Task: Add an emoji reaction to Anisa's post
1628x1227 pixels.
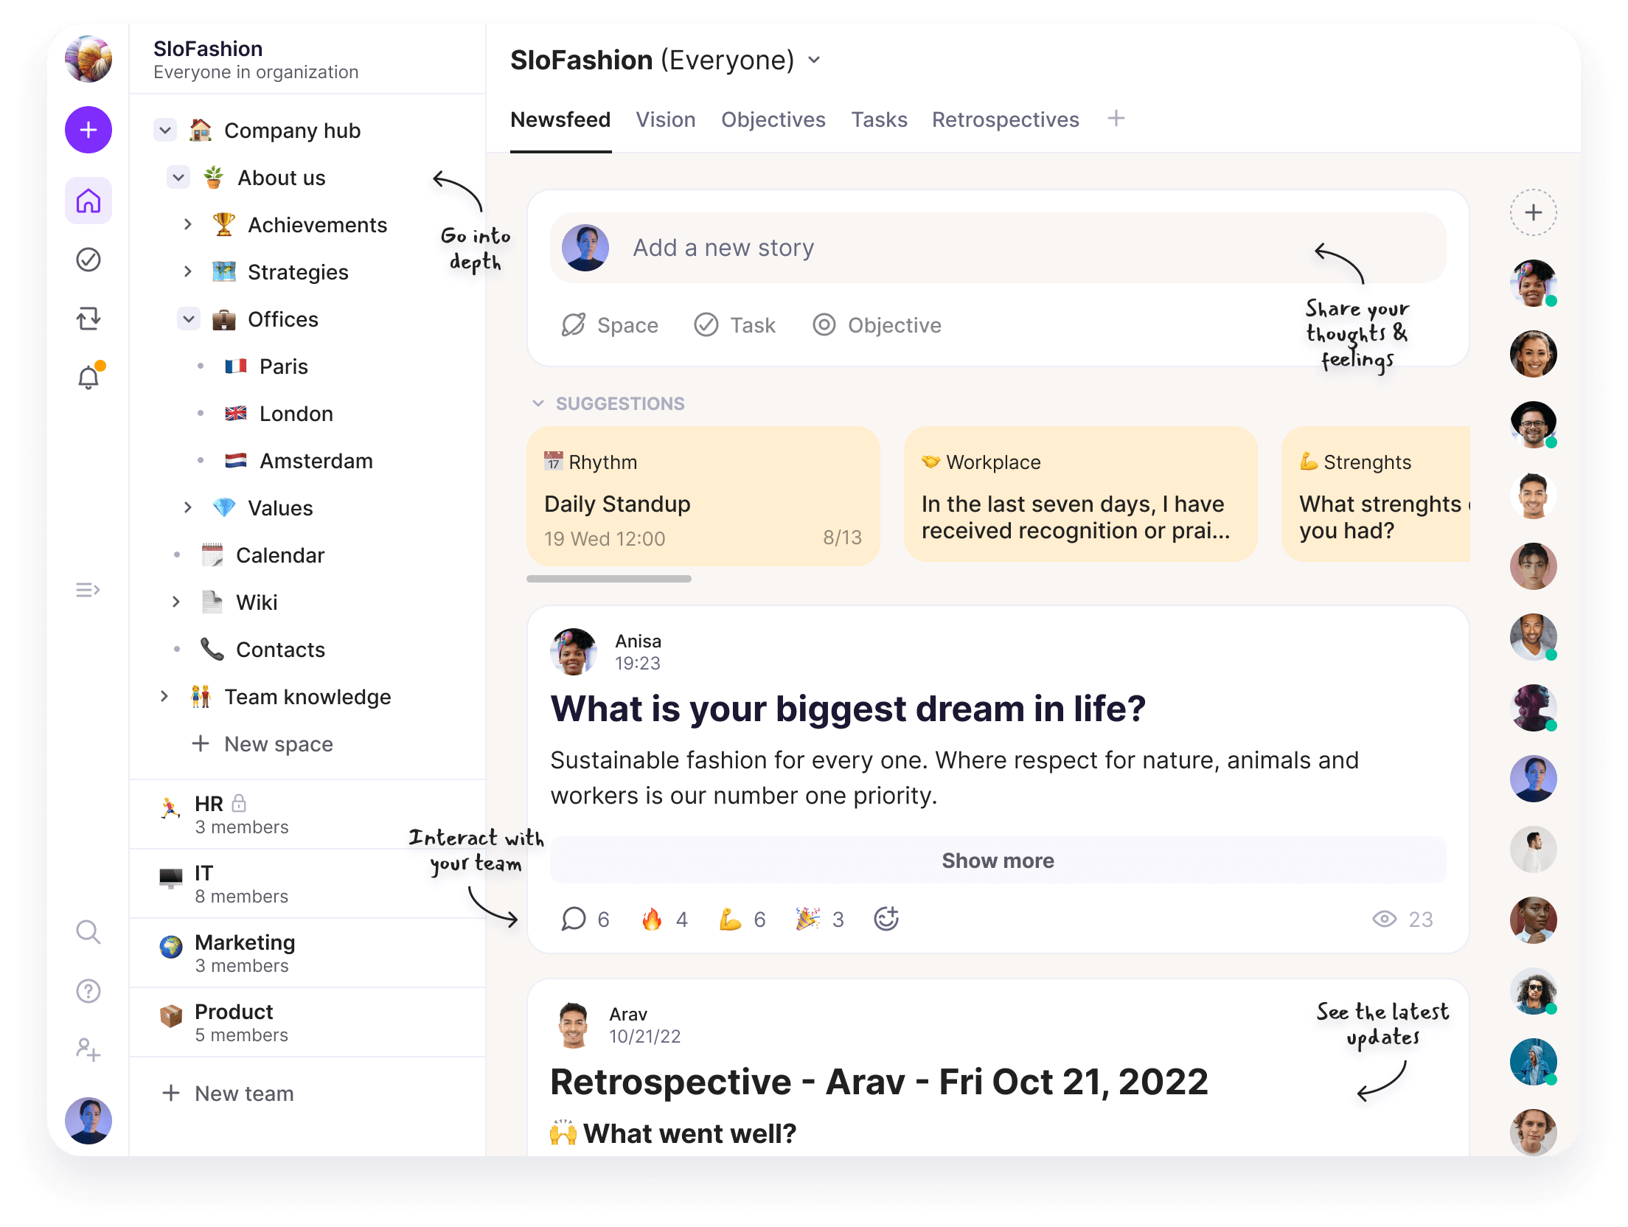Action: click(x=886, y=919)
